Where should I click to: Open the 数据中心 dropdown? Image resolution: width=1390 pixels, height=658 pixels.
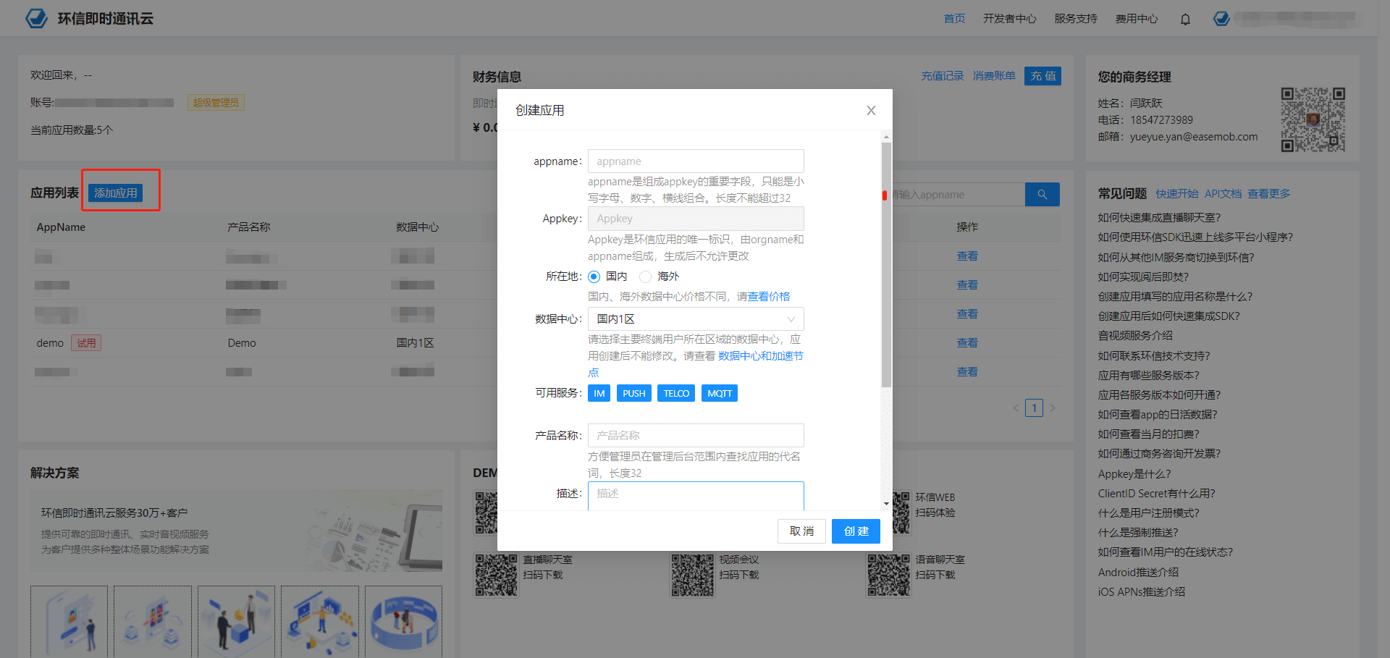pyautogui.click(x=695, y=319)
